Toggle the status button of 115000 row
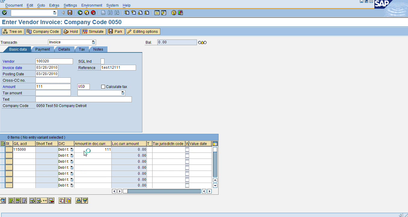Screen dimensions: 408x217 click(9, 149)
